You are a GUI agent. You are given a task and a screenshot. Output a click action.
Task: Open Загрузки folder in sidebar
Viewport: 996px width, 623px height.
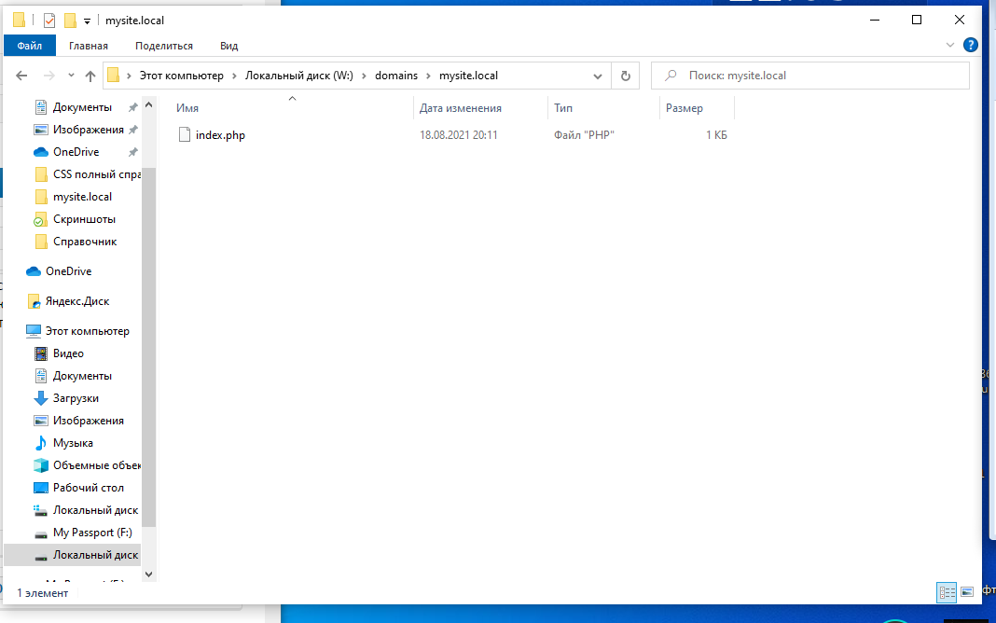click(76, 398)
